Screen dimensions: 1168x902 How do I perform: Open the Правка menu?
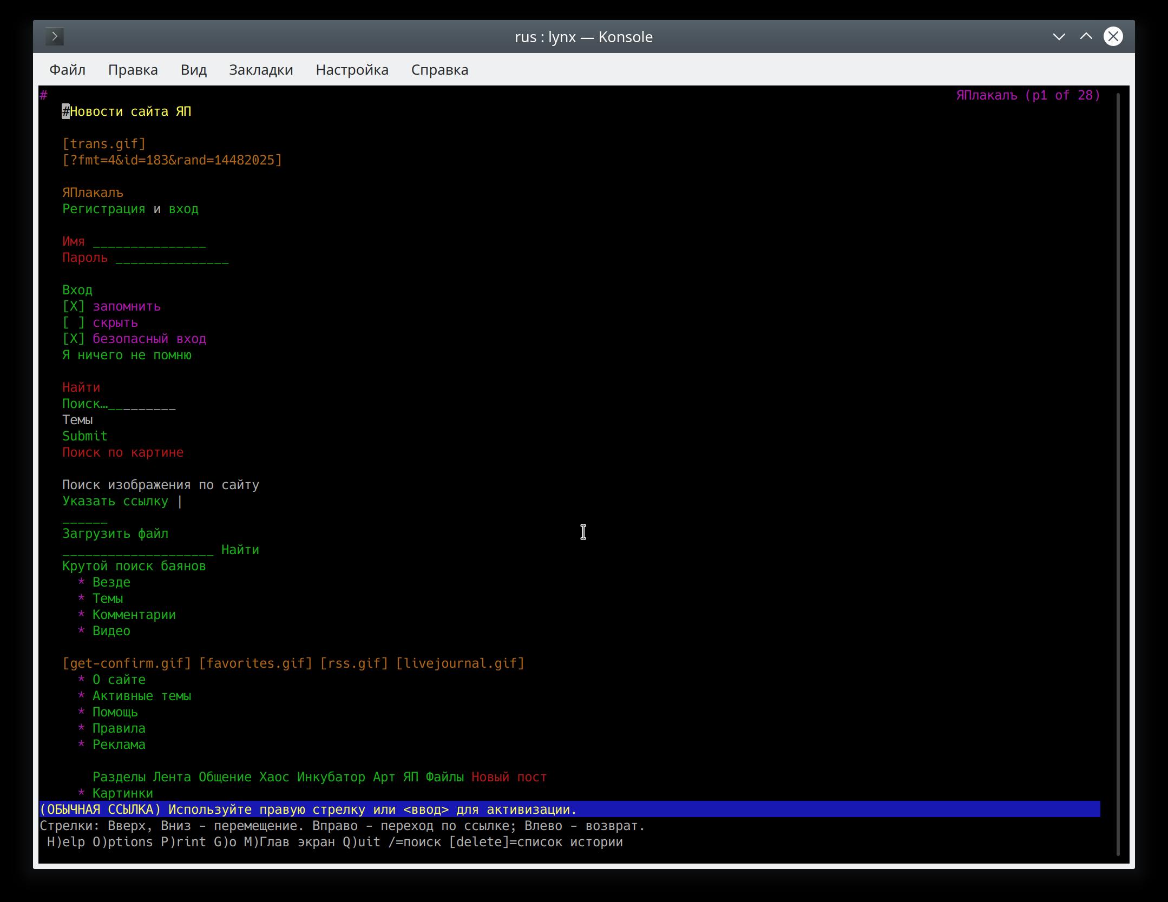[x=133, y=70]
